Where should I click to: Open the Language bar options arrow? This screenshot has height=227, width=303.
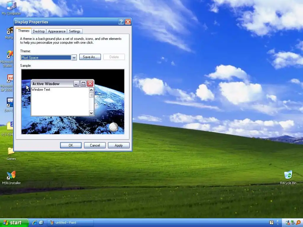pyautogui.click(x=278, y=224)
